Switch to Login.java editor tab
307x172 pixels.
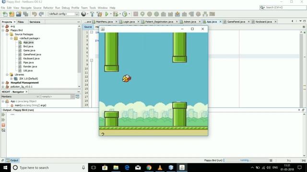click(x=129, y=21)
